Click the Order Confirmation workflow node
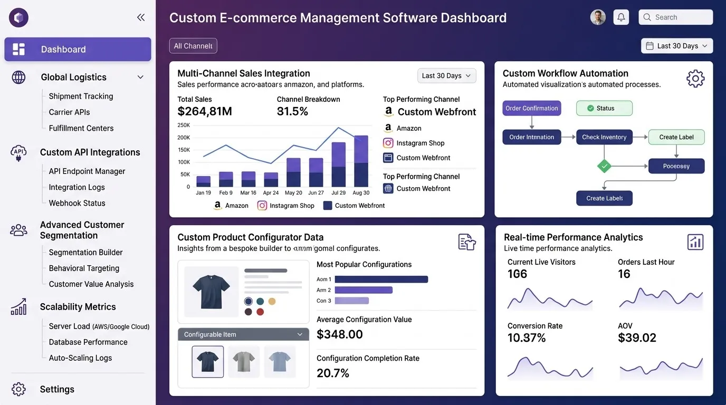This screenshot has width=726, height=405. [532, 108]
